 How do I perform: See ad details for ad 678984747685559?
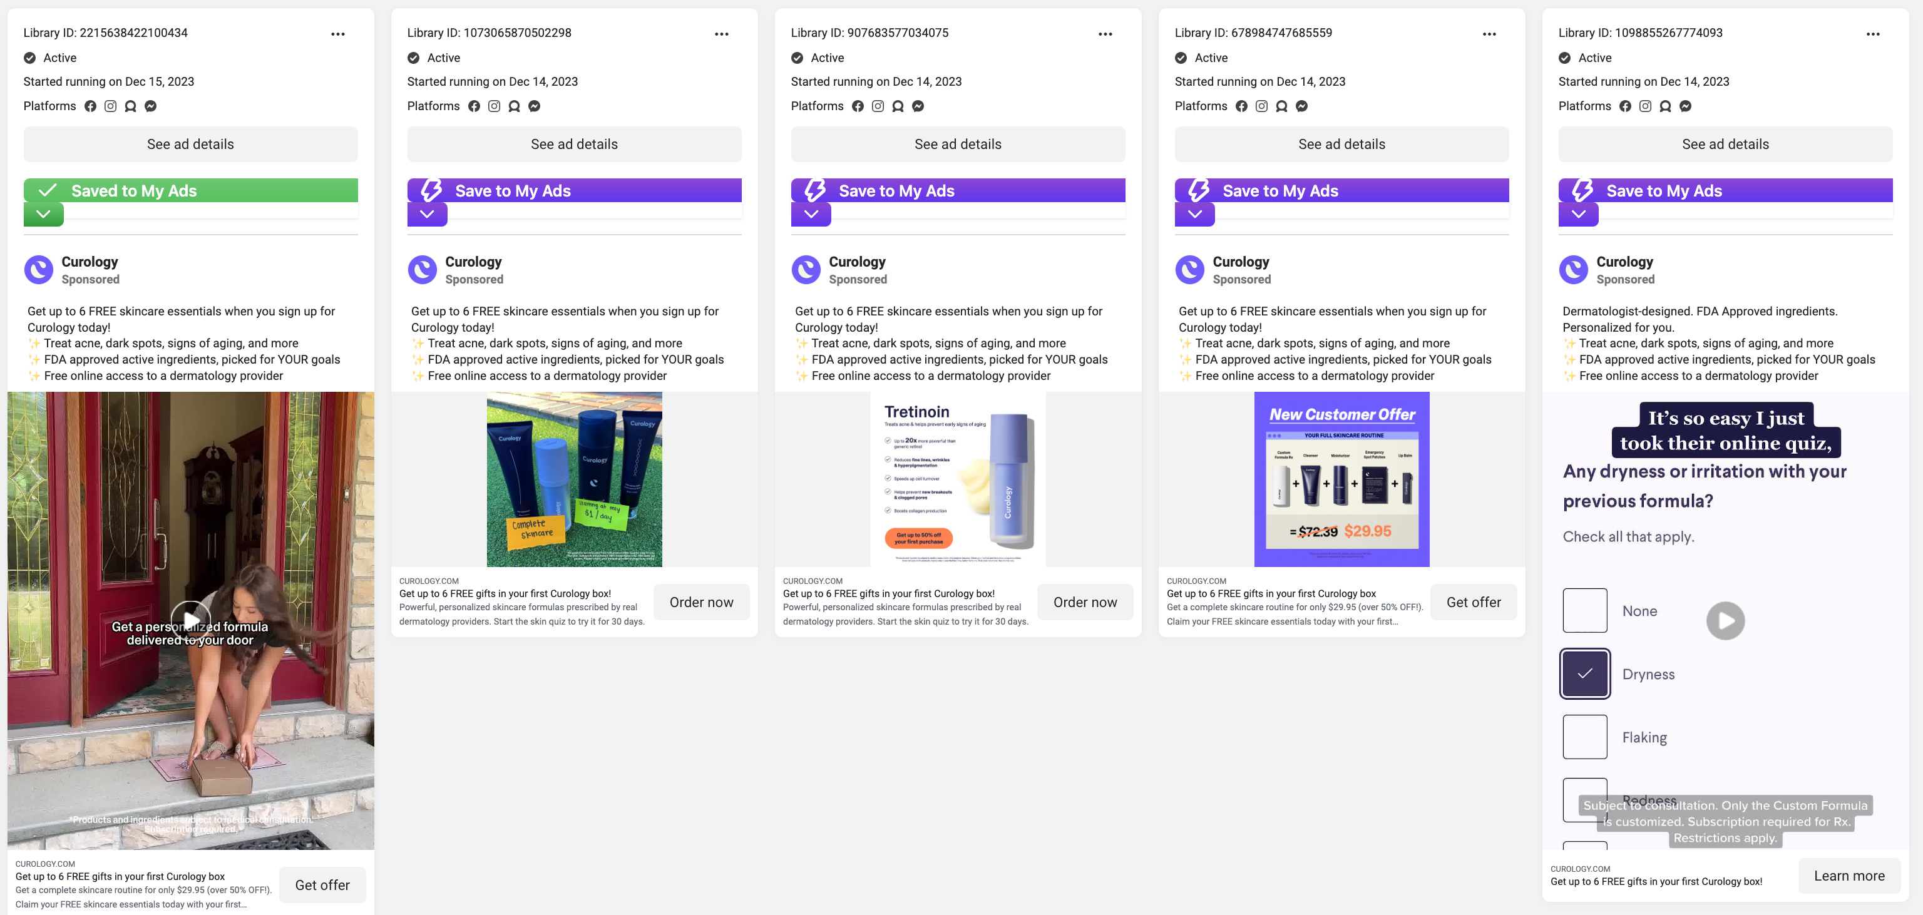pyautogui.click(x=1341, y=144)
